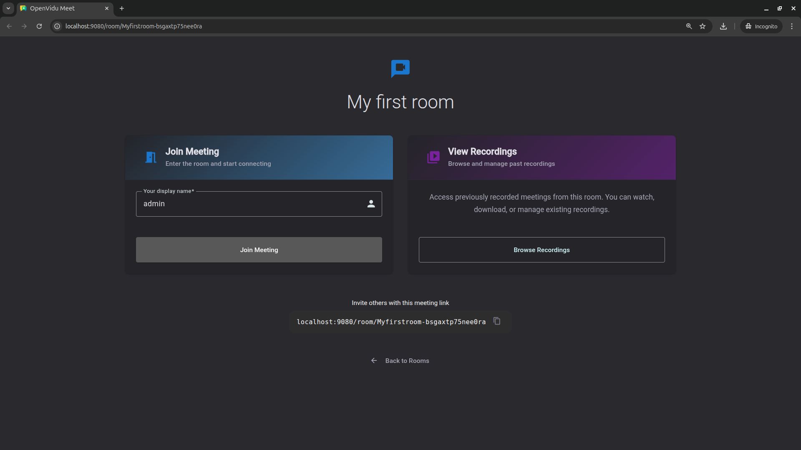Open the downloads icon in toolbar

pos(723,26)
